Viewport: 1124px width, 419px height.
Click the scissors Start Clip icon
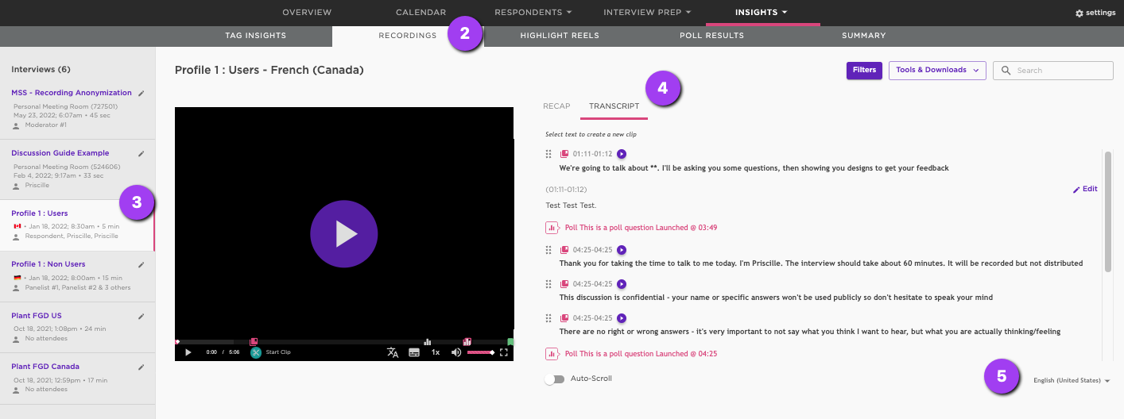coord(256,352)
